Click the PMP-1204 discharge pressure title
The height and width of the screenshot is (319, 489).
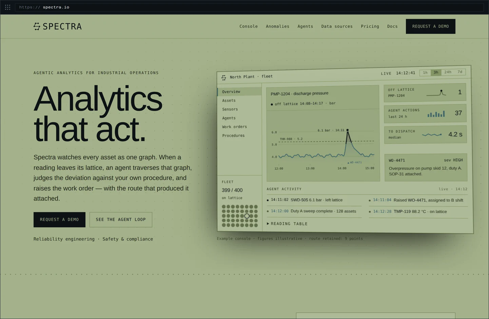pyautogui.click(x=299, y=93)
